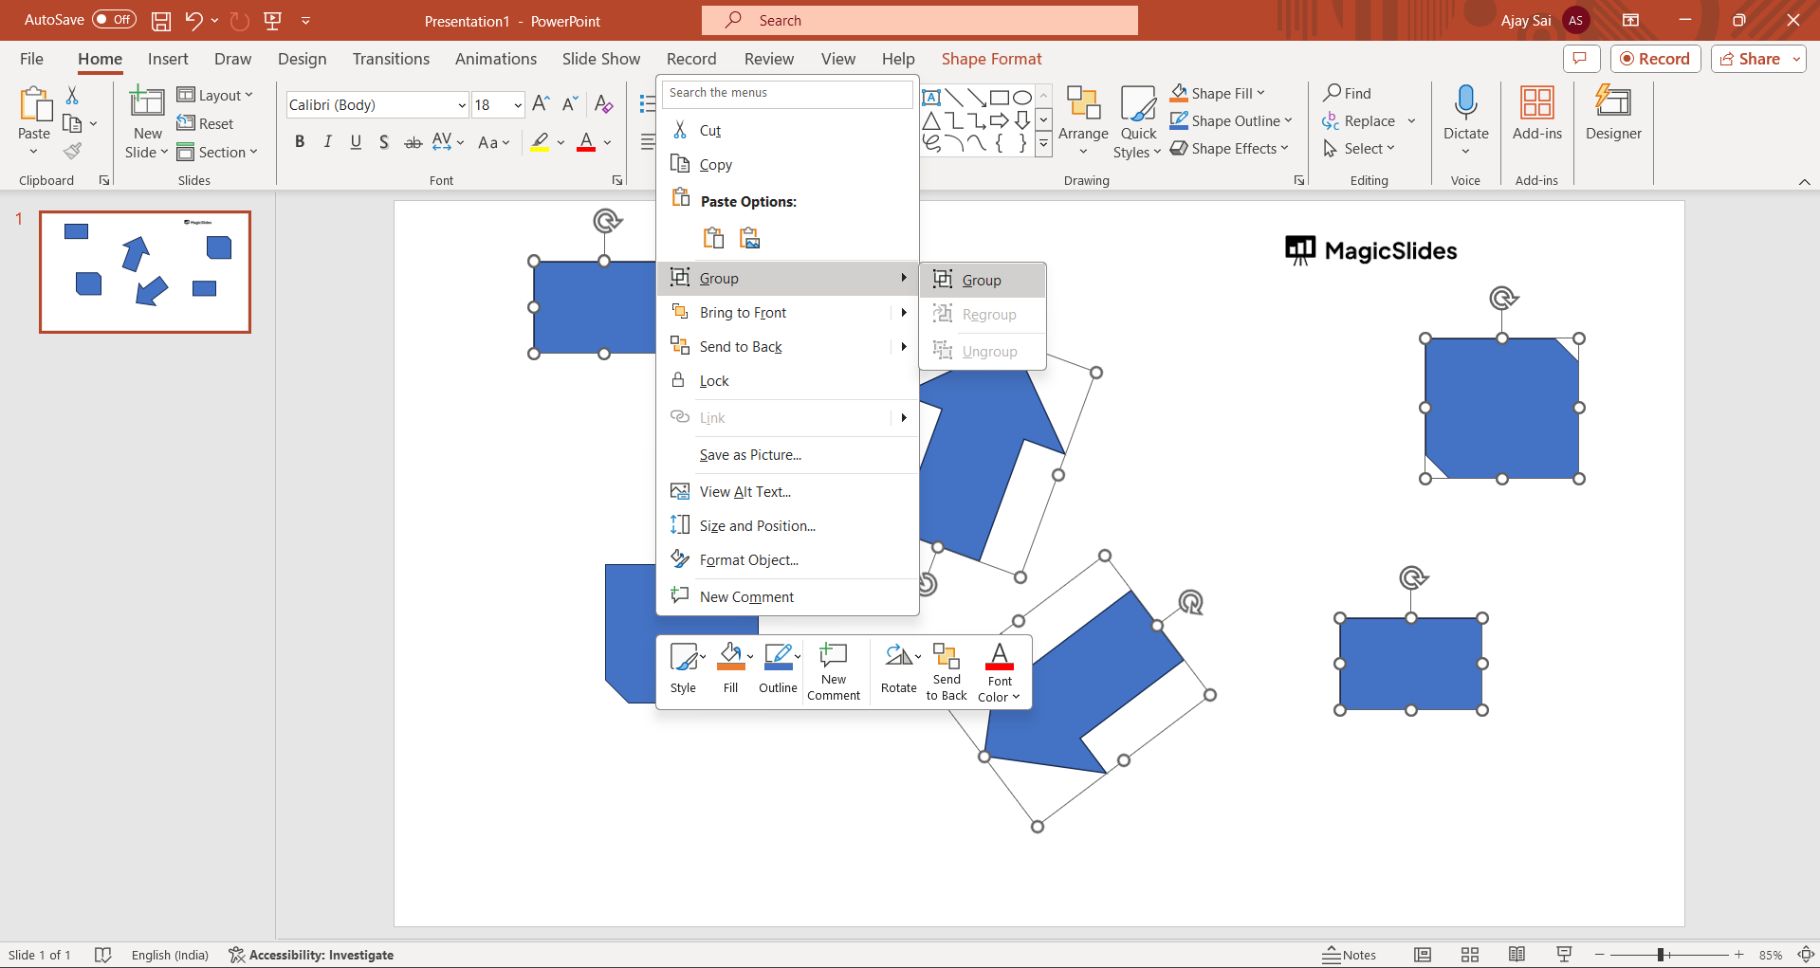Image resolution: width=1820 pixels, height=968 pixels.
Task: Open the Designer pane
Action: pos(1612,114)
